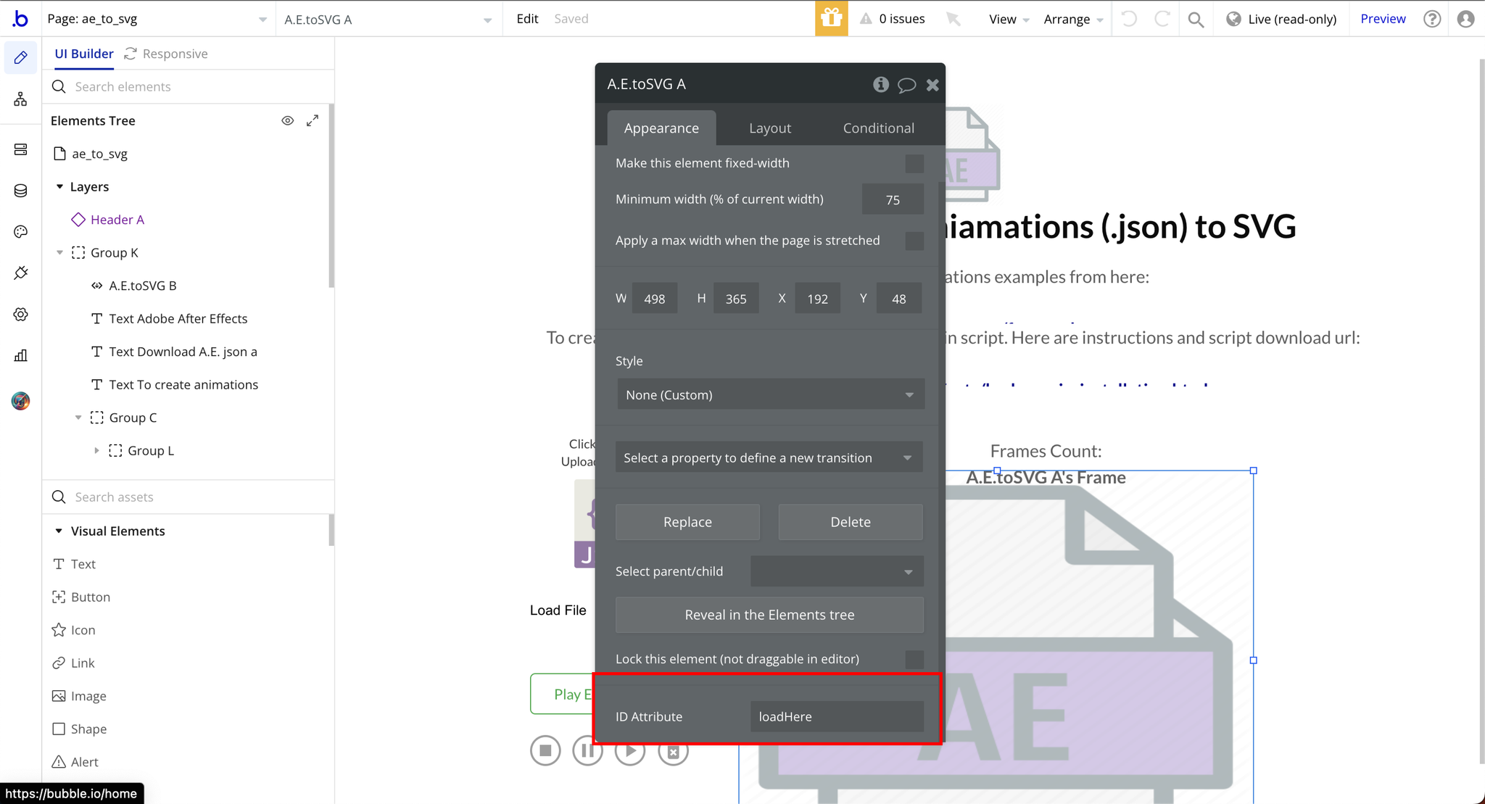1485x804 pixels.
Task: Switch to the Appearance tab
Action: coord(661,128)
